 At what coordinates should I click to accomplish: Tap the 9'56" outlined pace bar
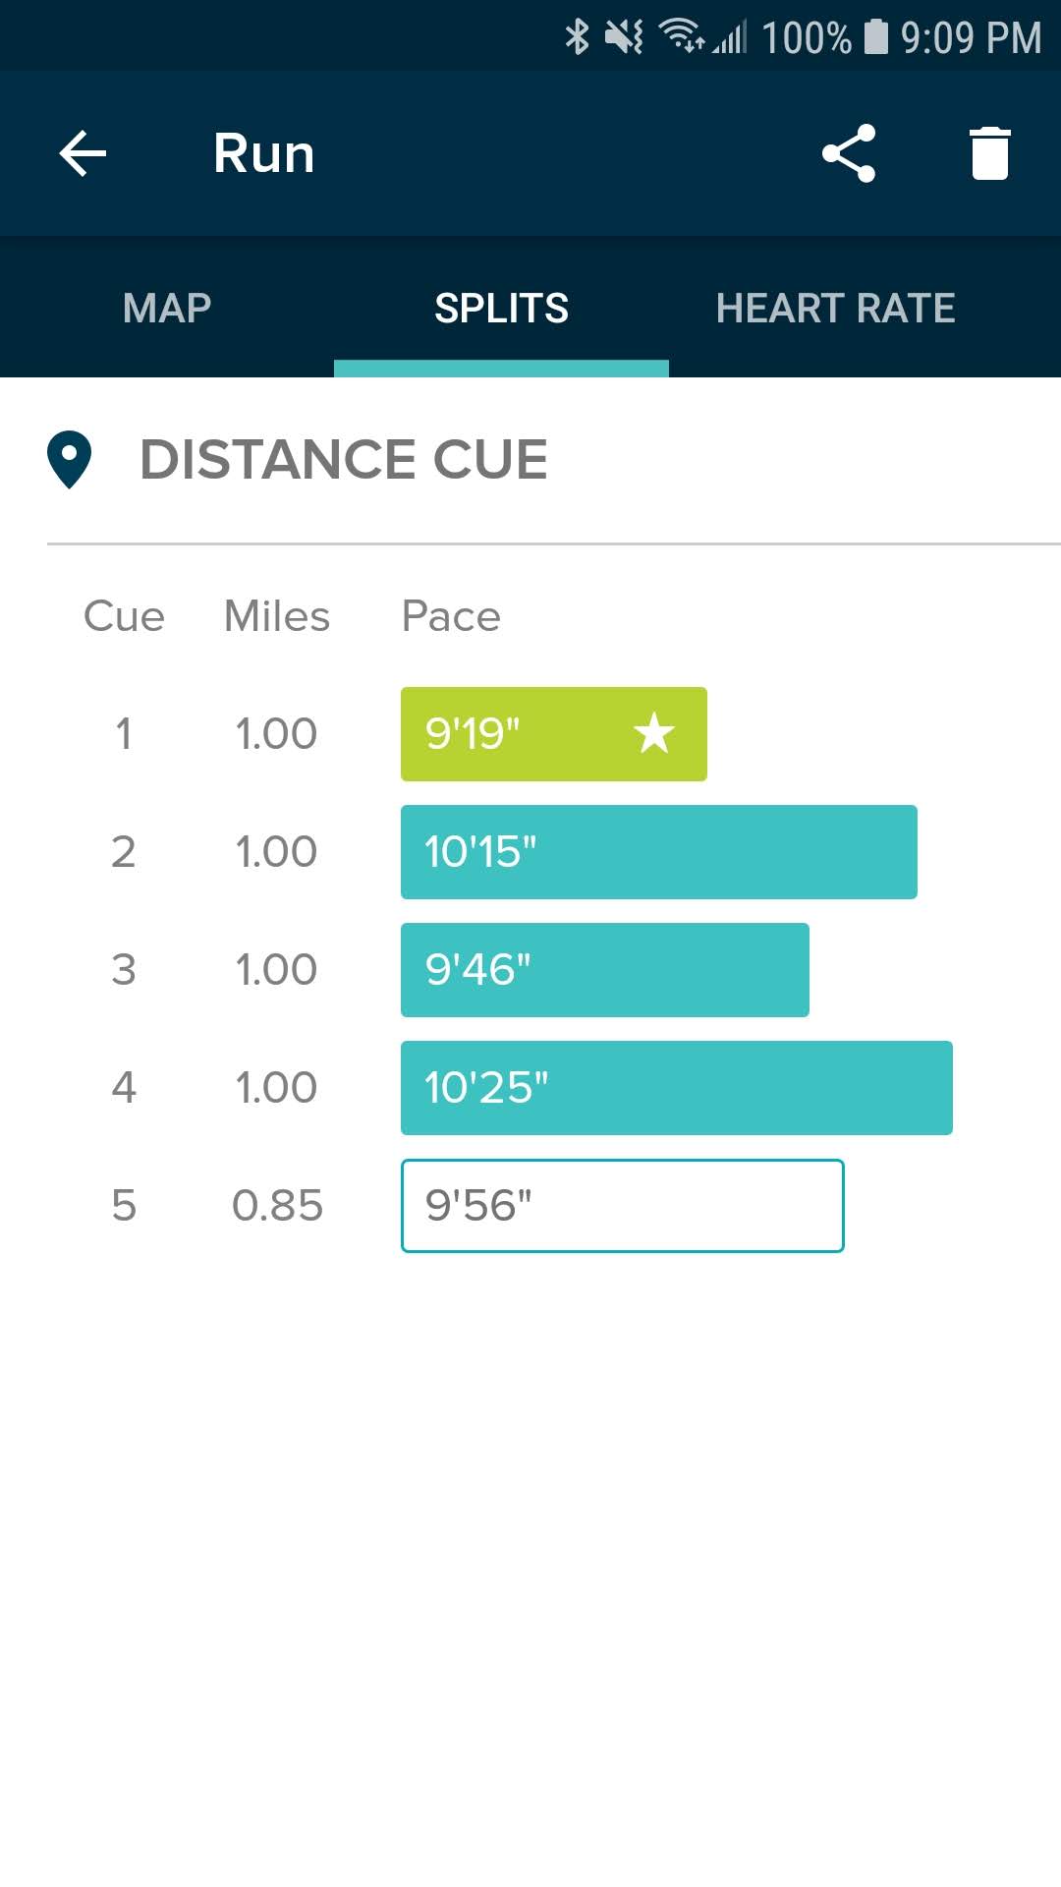pyautogui.click(x=622, y=1206)
